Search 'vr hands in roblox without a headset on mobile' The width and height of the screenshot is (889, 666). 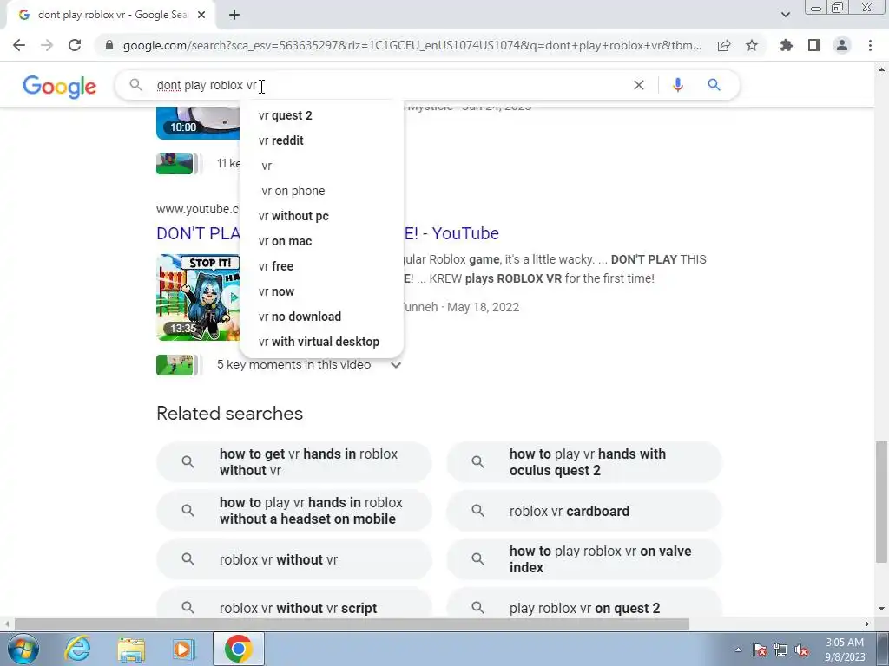coord(293,511)
